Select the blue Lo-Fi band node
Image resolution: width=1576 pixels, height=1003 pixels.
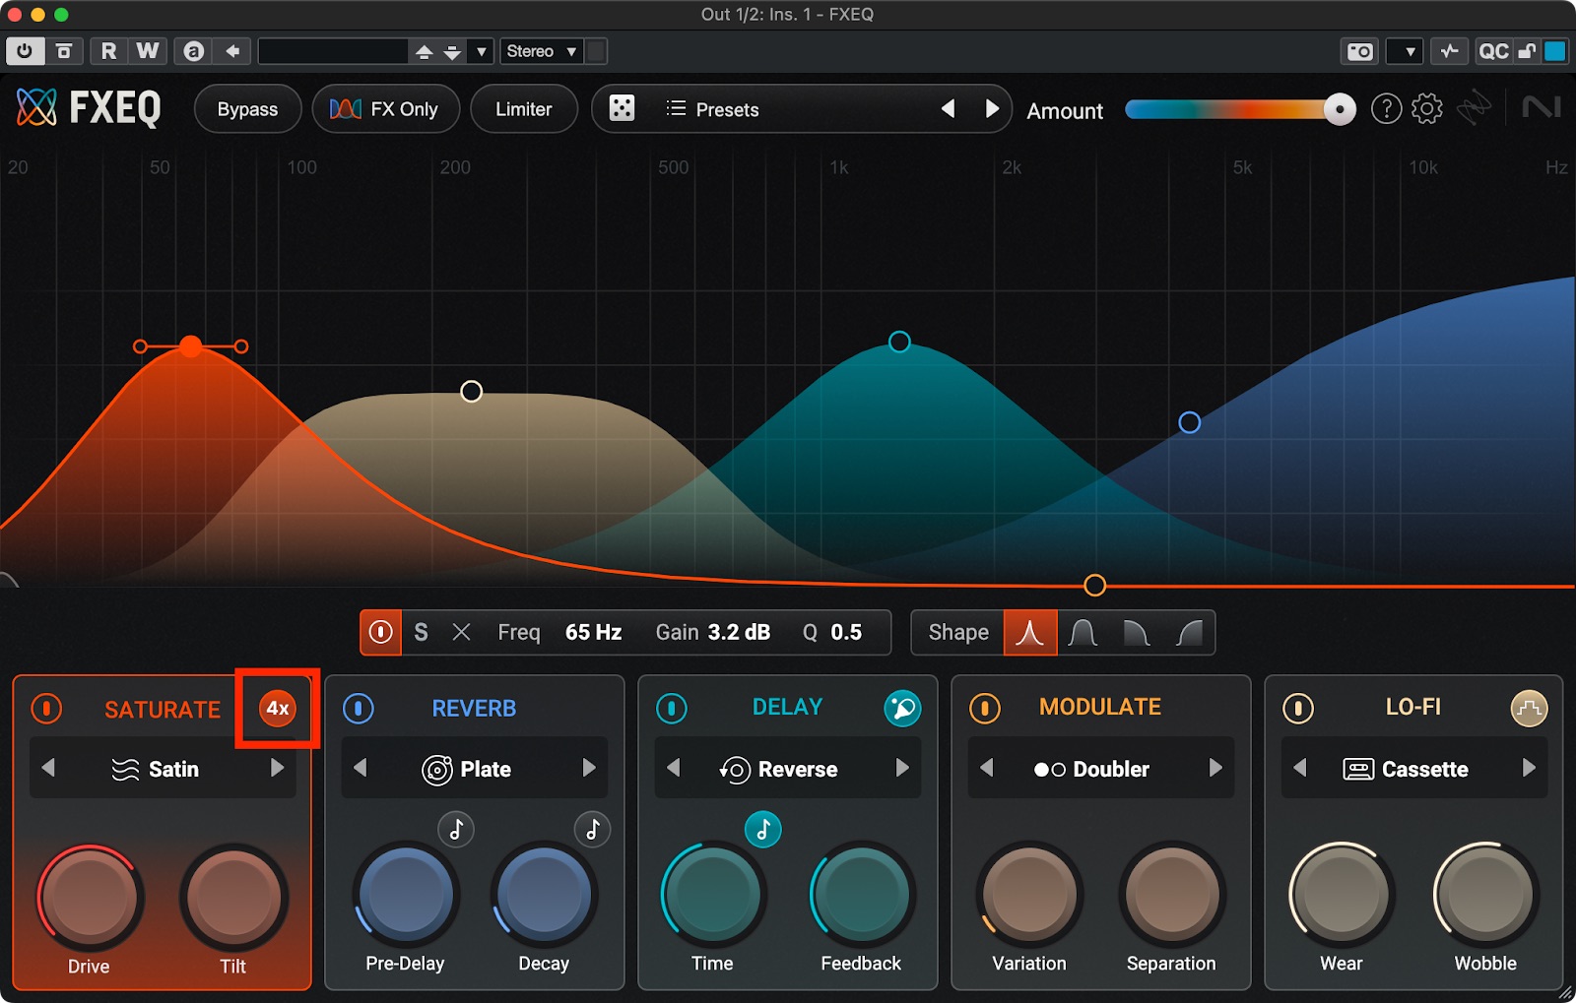pyautogui.click(x=1190, y=422)
